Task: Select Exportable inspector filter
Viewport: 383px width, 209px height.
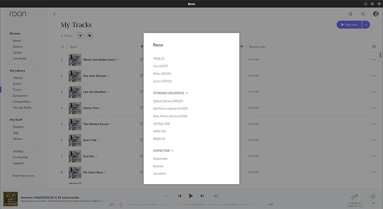Action: click(x=160, y=159)
